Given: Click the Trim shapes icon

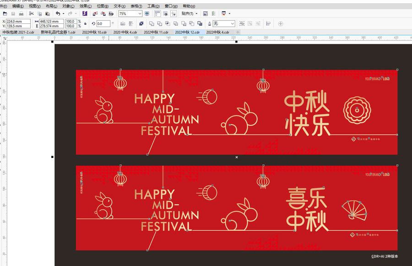Looking at the screenshot, I should click(159, 24).
